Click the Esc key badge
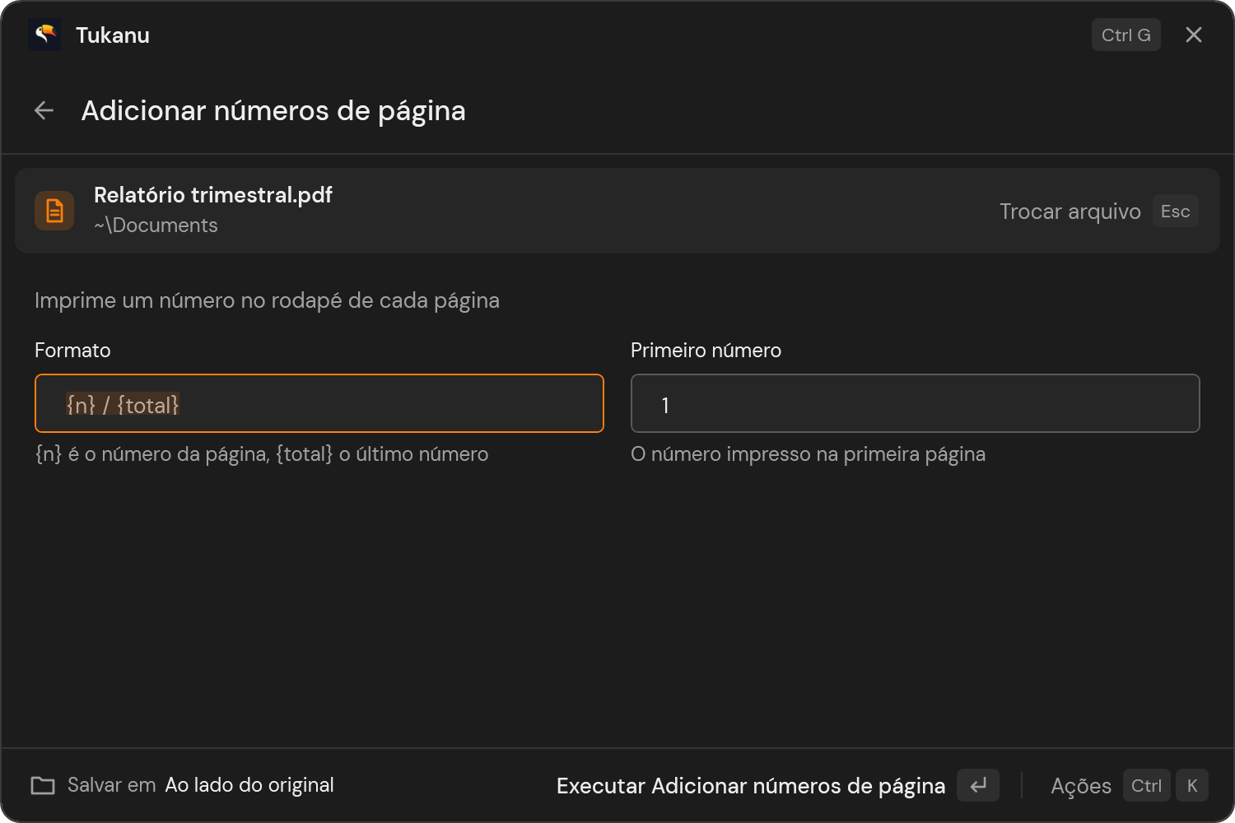1235x823 pixels. point(1176,211)
